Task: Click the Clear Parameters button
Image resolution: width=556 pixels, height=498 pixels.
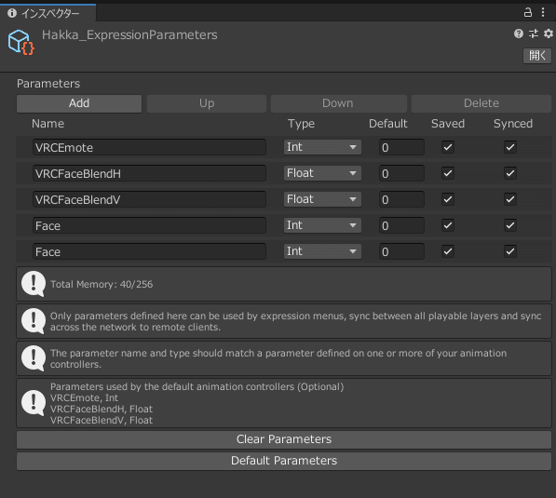Action: [x=284, y=439]
